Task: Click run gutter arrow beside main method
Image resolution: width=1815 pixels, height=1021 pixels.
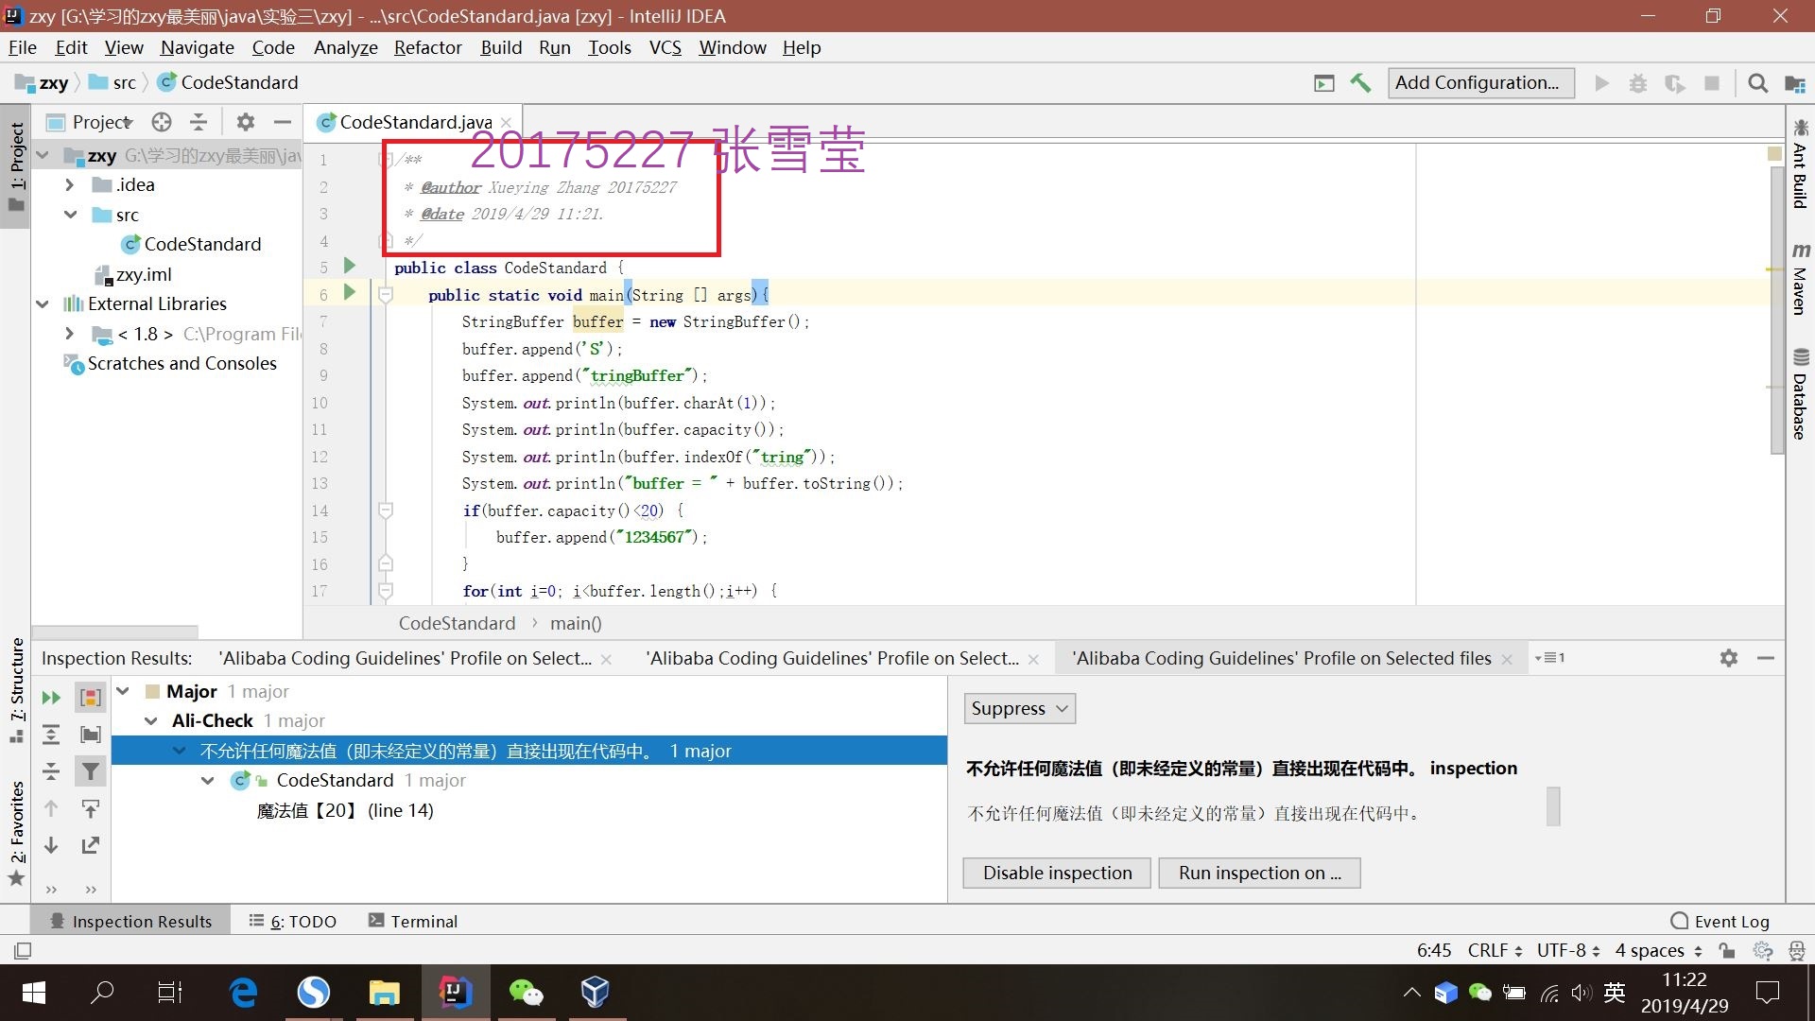Action: 350,292
